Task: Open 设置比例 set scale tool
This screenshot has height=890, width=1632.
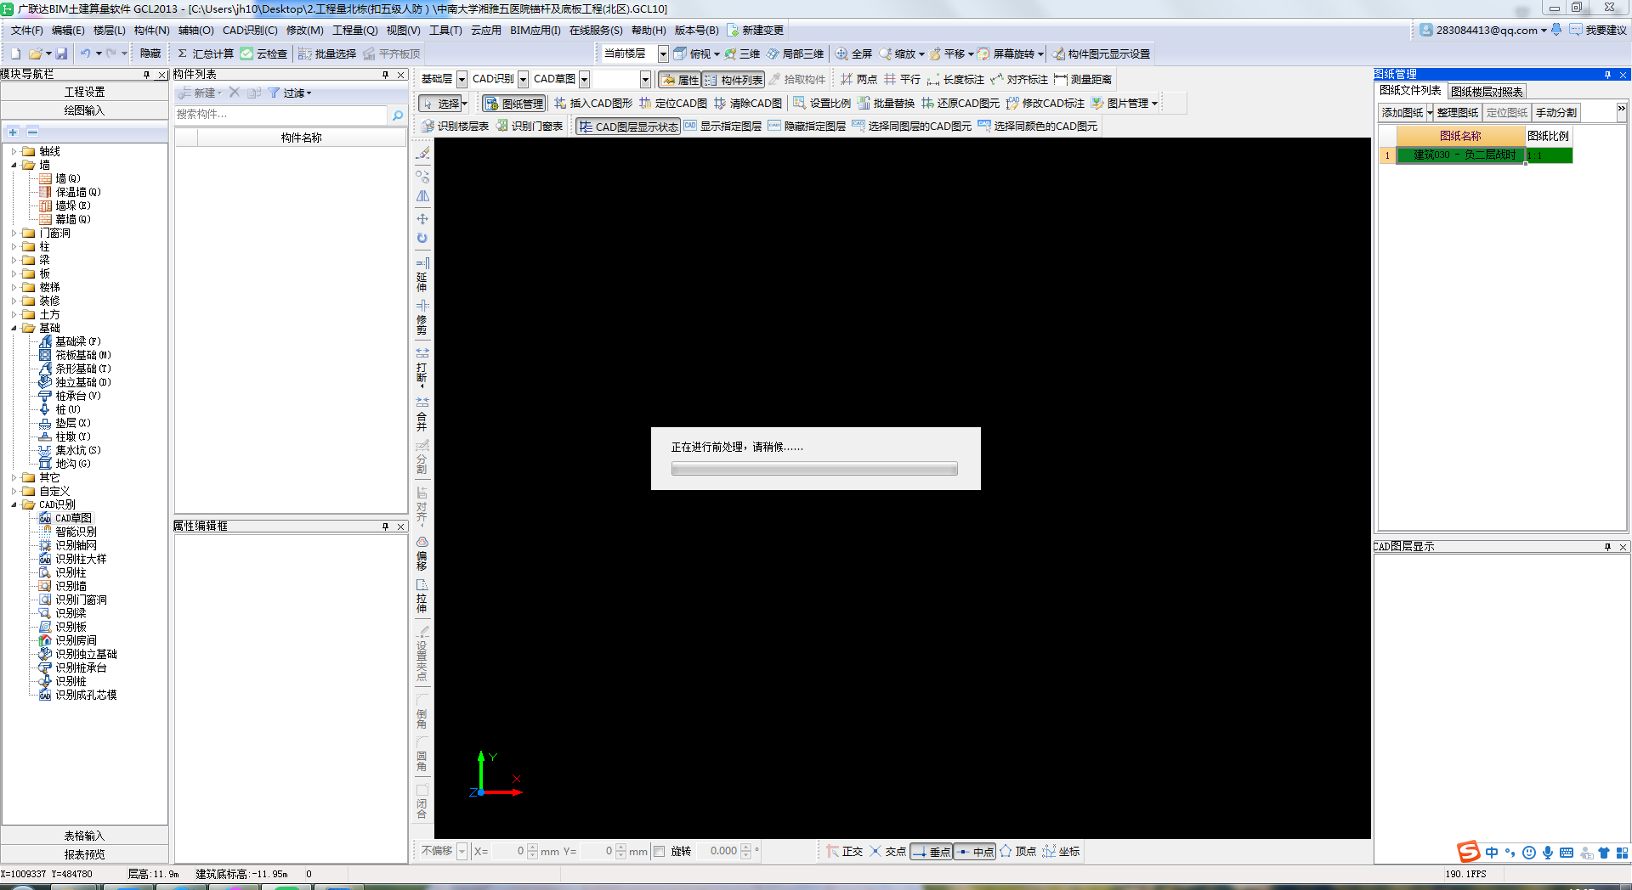Action: pos(822,103)
